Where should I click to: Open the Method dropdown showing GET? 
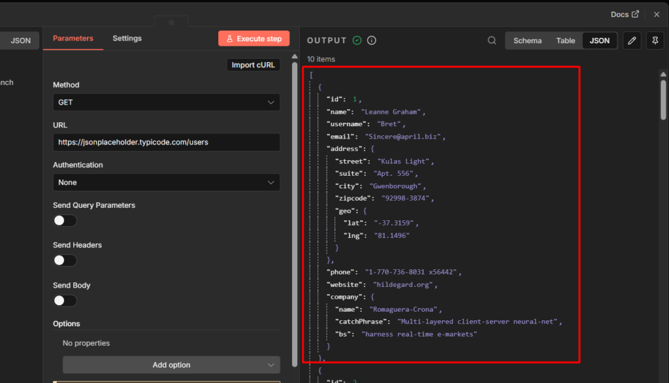pos(167,103)
